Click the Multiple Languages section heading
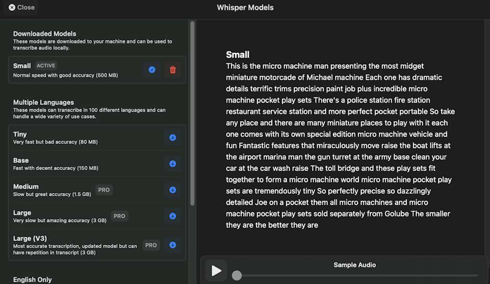Image resolution: width=490 pixels, height=284 pixels. tap(44, 102)
